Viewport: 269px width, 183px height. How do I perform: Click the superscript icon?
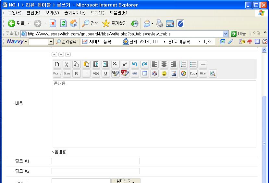[125, 64]
